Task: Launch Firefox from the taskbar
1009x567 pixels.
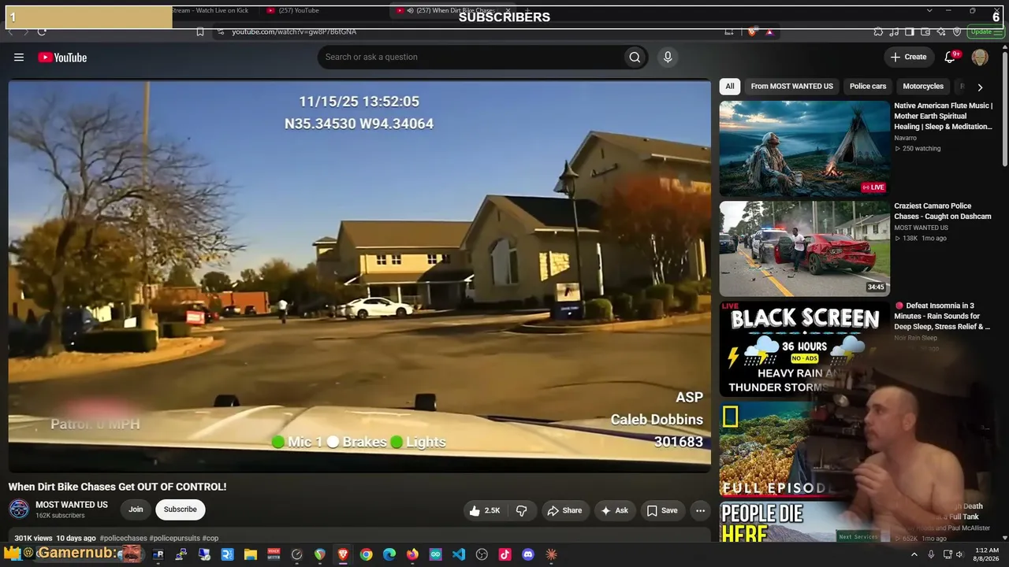Action: click(x=412, y=554)
